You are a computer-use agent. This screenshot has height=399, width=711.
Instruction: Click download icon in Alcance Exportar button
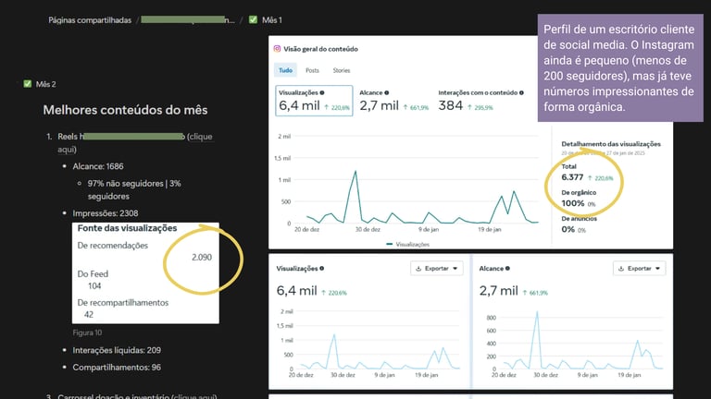point(621,268)
